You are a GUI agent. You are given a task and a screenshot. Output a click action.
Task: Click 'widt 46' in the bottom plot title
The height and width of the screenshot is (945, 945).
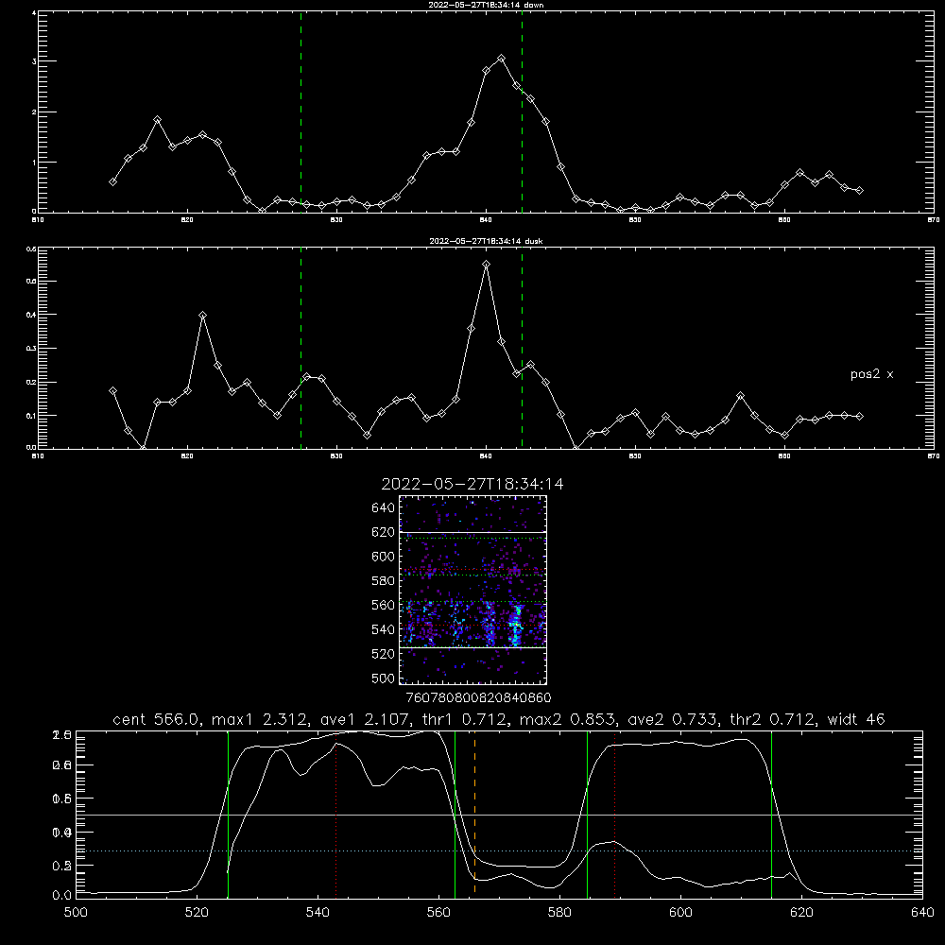coord(856,719)
